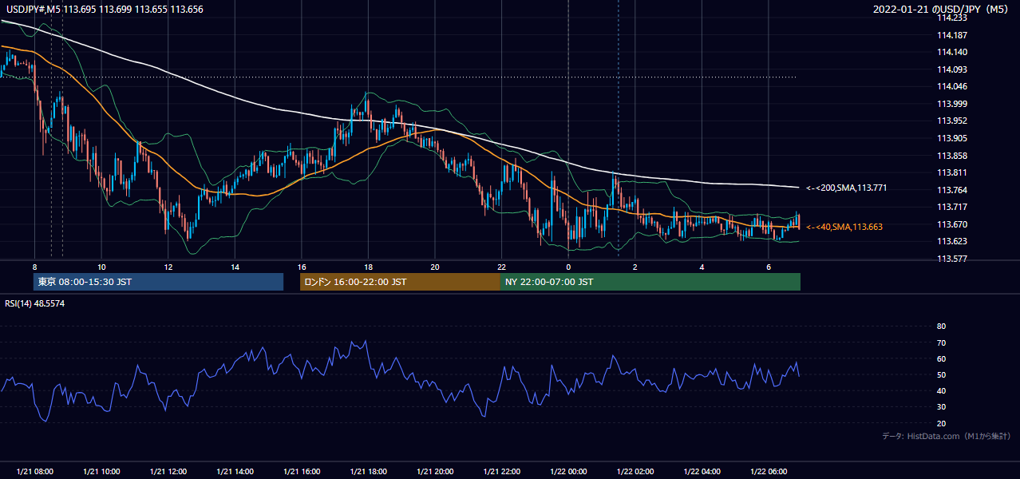
Task: Select the 200 SMA label showing 113.771
Action: pyautogui.click(x=846, y=188)
